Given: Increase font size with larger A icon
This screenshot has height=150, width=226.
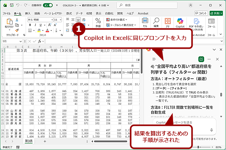Looking at the screenshot, I should (49, 25).
